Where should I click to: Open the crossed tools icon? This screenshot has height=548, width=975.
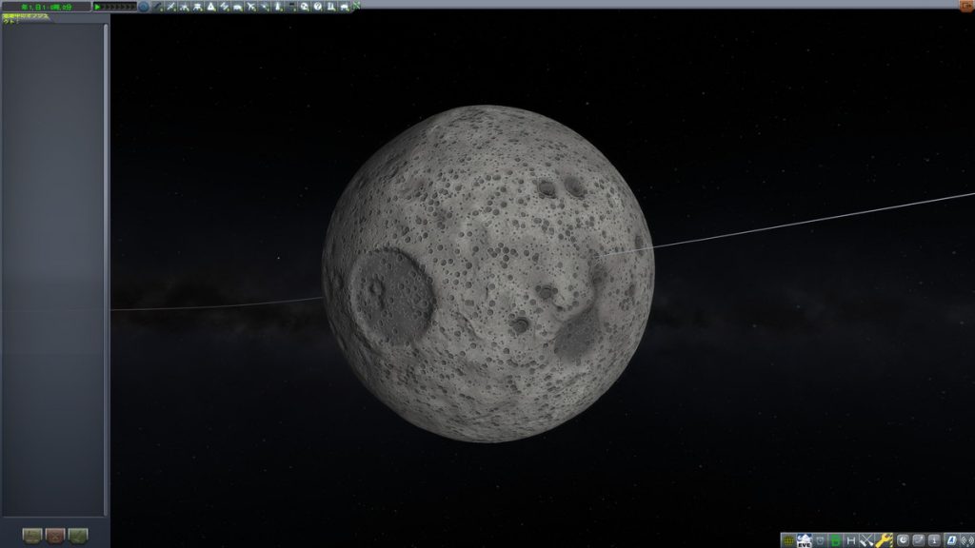coord(866,540)
